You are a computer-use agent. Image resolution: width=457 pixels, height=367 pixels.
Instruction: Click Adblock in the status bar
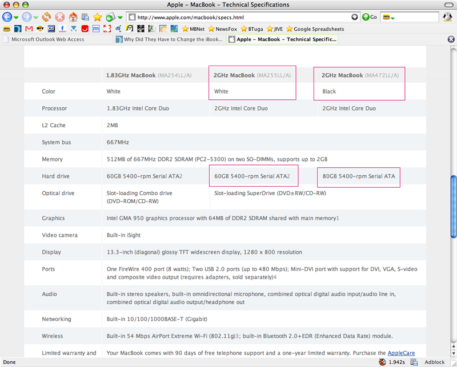(x=435, y=362)
